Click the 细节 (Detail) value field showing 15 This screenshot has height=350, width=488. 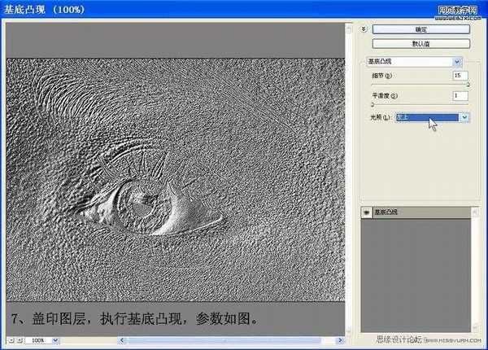[x=460, y=76]
